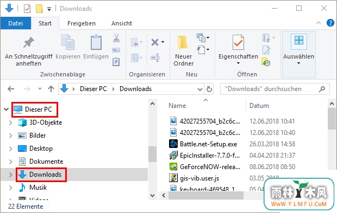Click the properties quick access toolbar icon
The height and width of the screenshot is (213, 337).
pyautogui.click(x=27, y=9)
